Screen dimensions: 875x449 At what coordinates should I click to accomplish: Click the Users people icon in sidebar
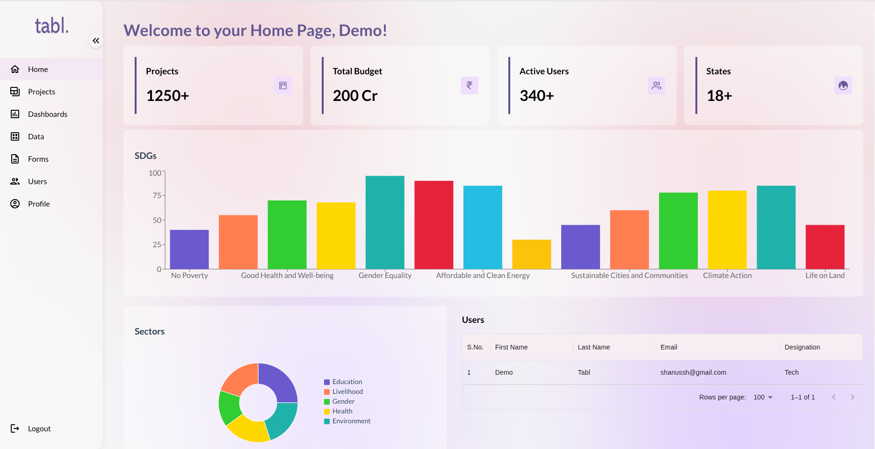pyautogui.click(x=15, y=181)
